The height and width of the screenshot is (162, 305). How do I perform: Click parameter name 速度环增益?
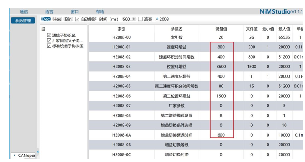(177, 47)
